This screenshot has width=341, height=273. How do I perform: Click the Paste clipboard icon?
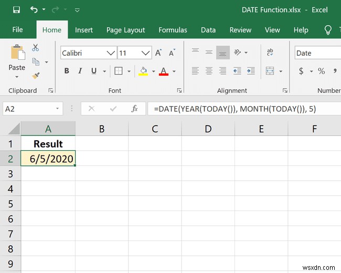(x=18, y=52)
